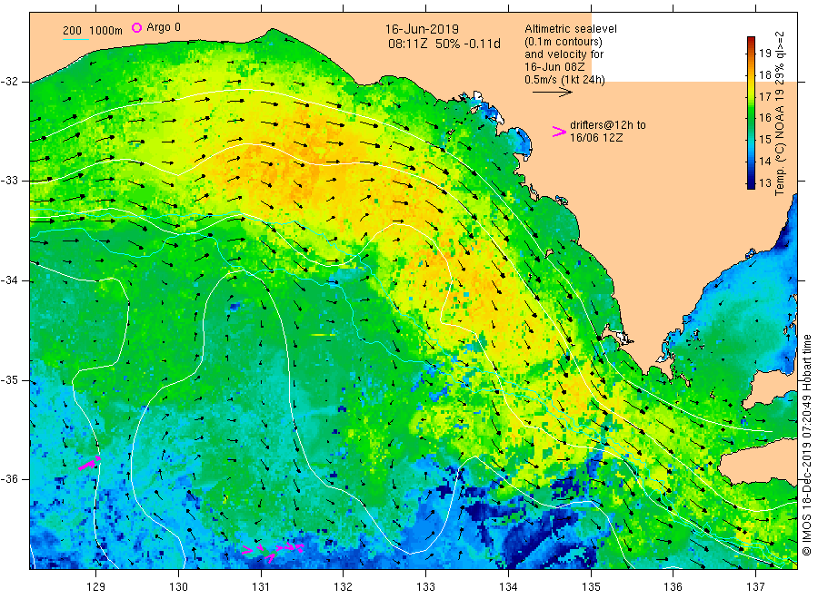Screen dimensions: 818x599
Task: Click the 132 longitude axis label
Action: [x=344, y=587]
